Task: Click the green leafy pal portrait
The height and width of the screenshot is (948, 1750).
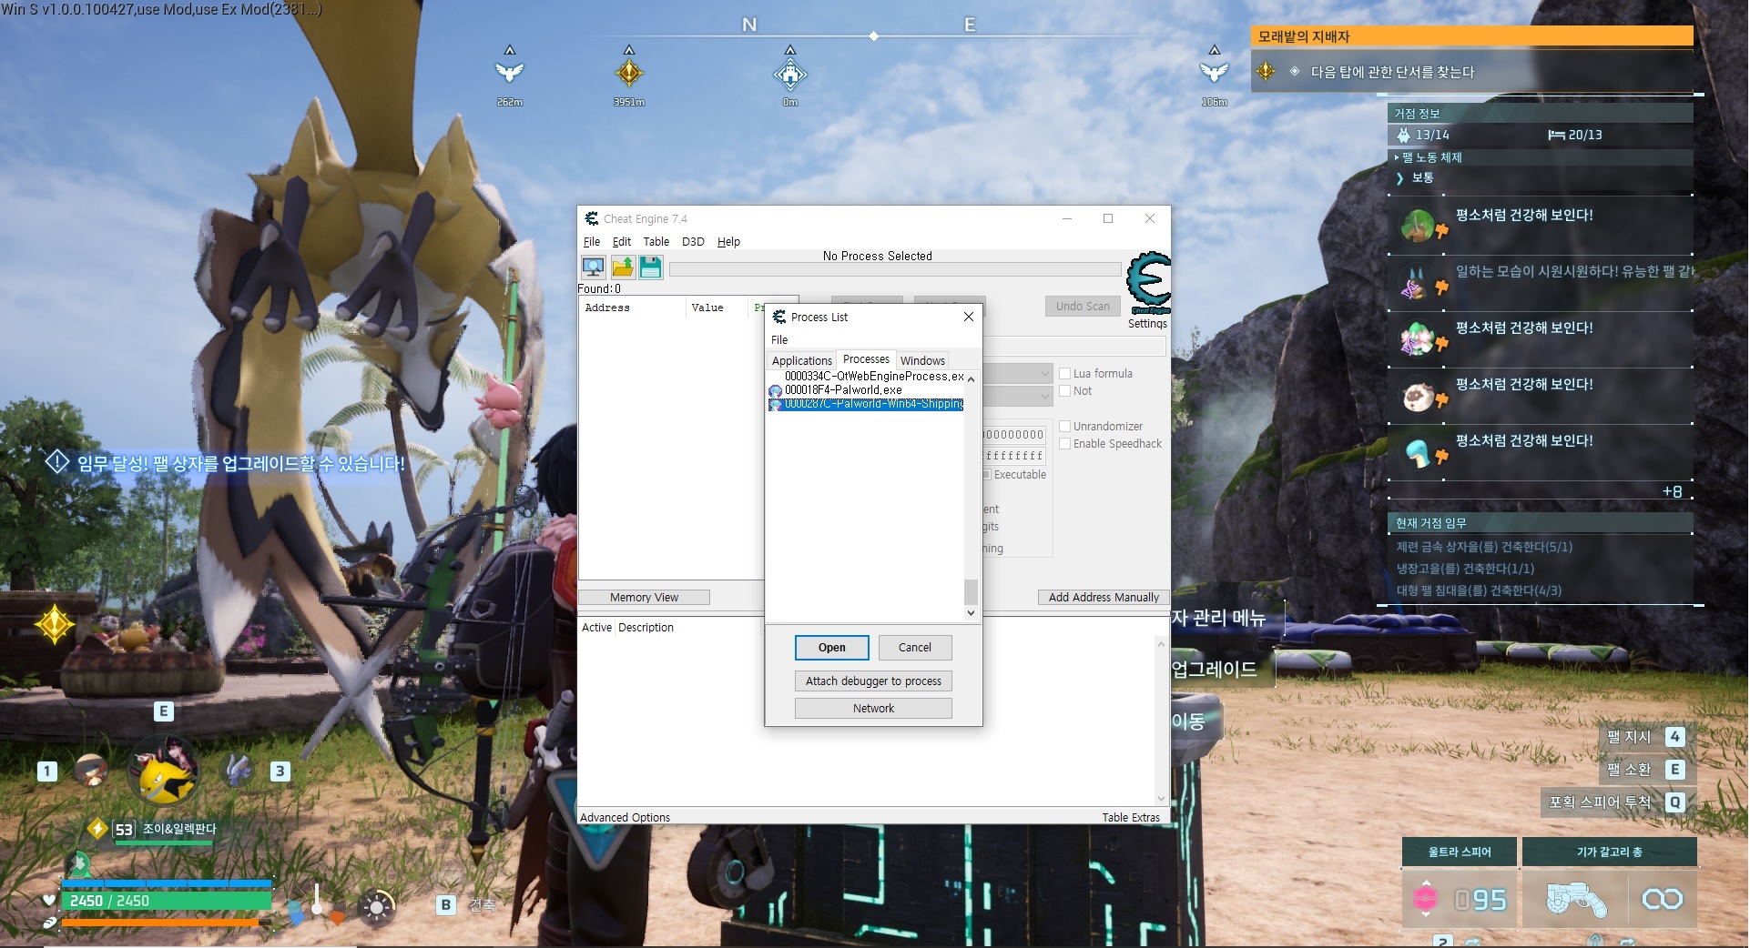Action: [1417, 225]
